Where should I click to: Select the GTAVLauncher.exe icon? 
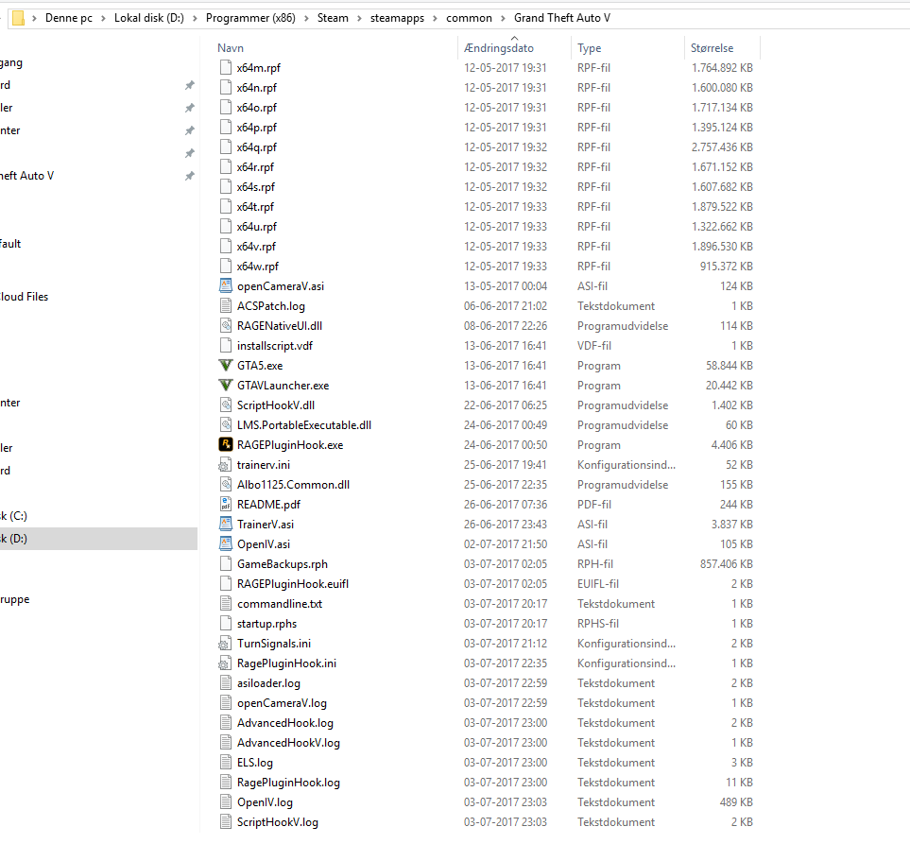(226, 386)
